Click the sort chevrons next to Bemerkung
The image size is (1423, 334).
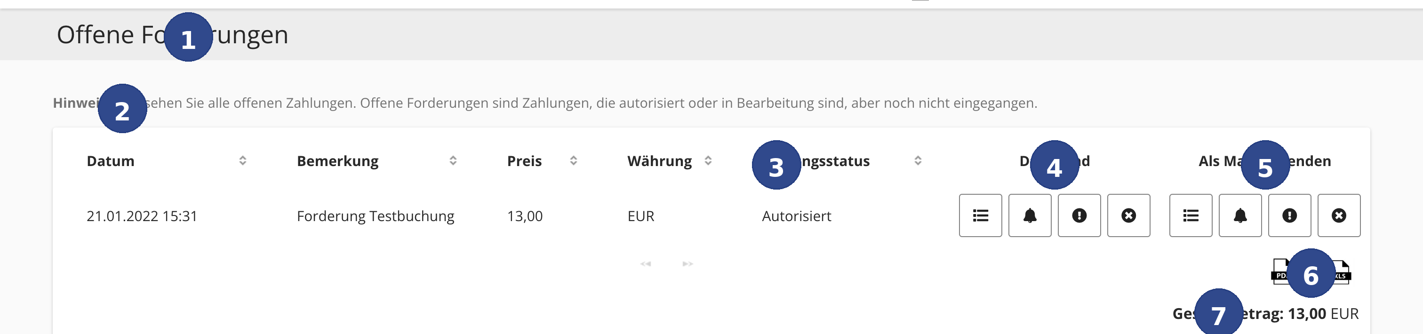pyautogui.click(x=453, y=161)
